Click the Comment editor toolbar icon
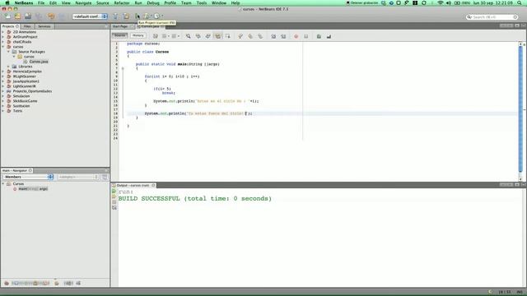527x296 pixels. (319, 36)
